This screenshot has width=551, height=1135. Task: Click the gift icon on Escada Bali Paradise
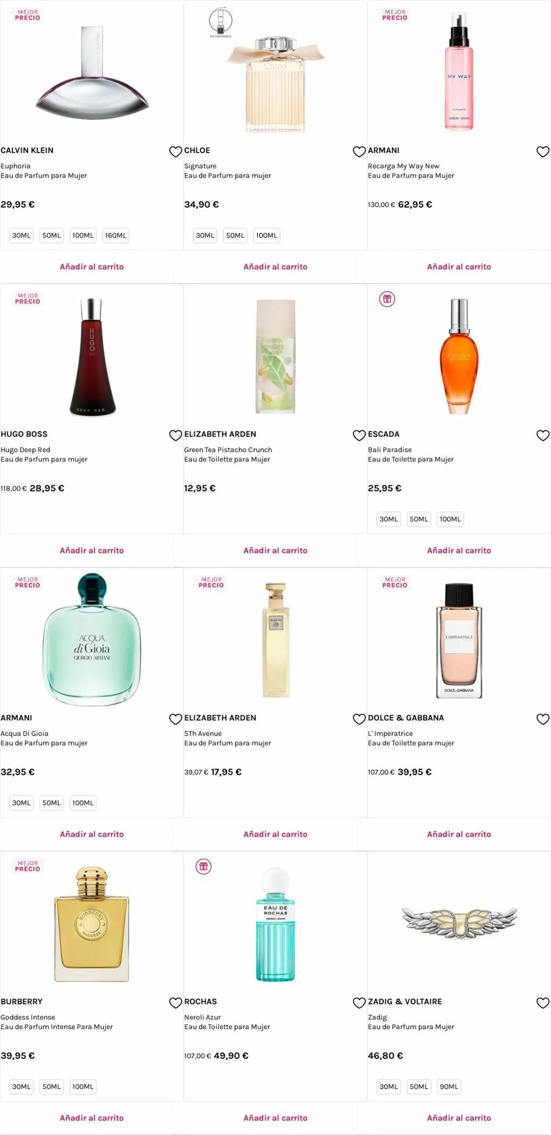point(387,299)
